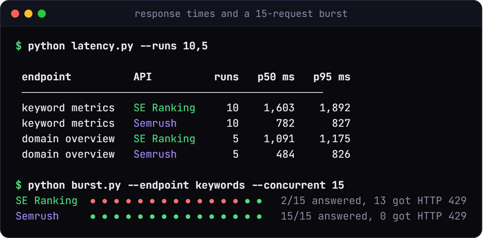
Task: Click the 'API' column header
Action: (x=143, y=77)
